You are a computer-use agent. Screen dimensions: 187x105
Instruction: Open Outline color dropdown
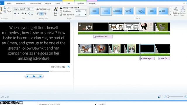click(x=183, y=11)
